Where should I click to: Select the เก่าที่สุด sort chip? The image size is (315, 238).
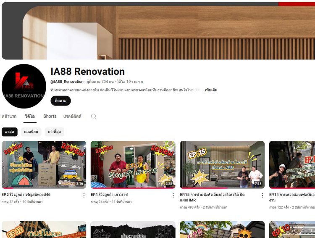click(55, 132)
